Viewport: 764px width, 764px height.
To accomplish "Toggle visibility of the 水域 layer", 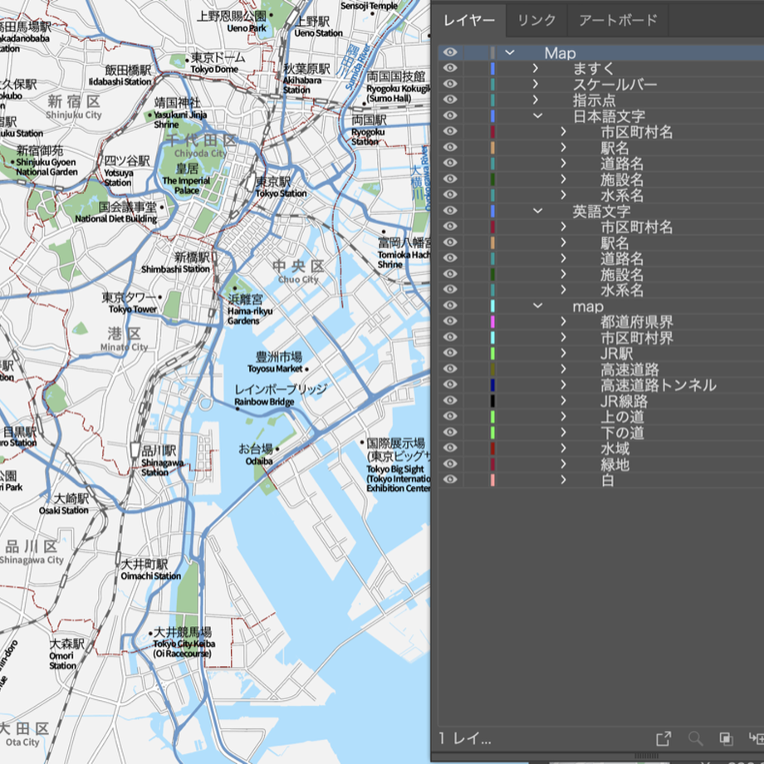I will (x=450, y=448).
